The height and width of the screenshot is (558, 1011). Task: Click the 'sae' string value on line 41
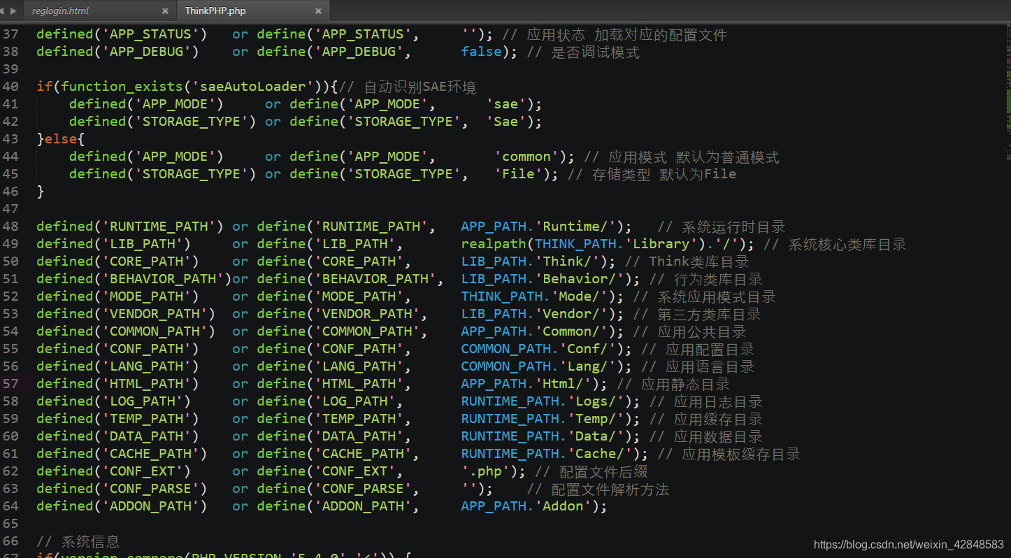(505, 104)
